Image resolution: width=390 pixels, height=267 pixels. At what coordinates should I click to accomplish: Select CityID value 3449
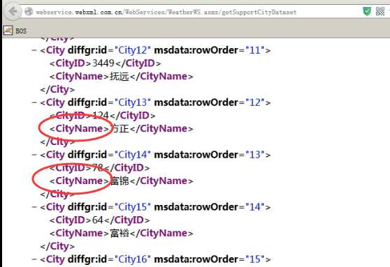103,63
